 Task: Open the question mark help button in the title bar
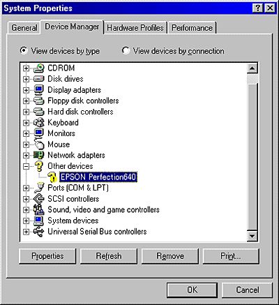click(x=257, y=8)
